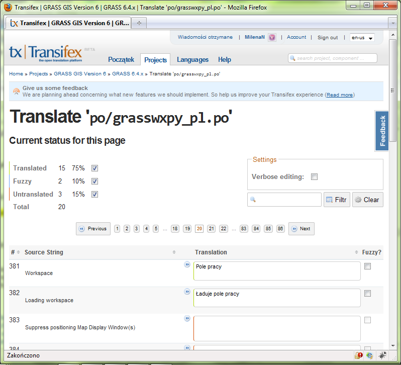Click the Clear button
Image resolution: width=401 pixels, height=365 pixels.
[367, 200]
